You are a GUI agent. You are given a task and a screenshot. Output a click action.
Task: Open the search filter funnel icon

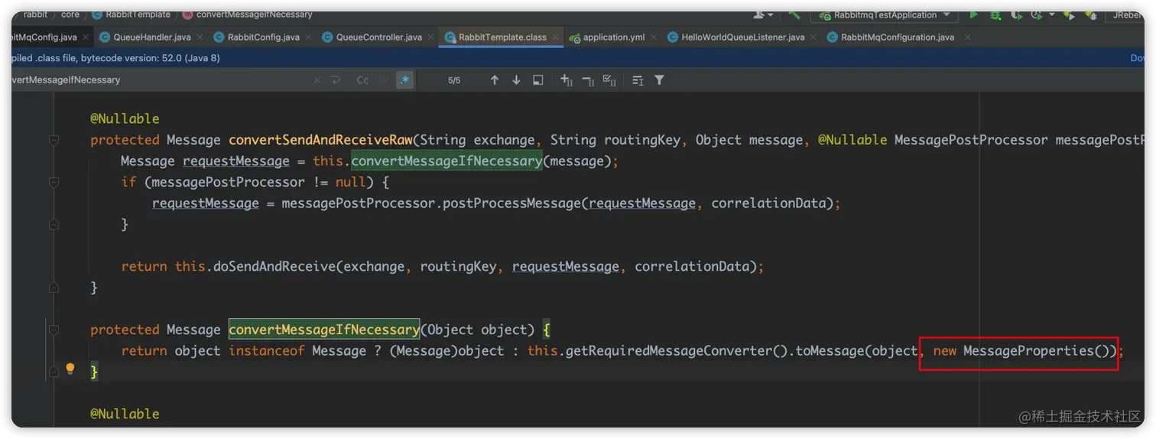[659, 80]
